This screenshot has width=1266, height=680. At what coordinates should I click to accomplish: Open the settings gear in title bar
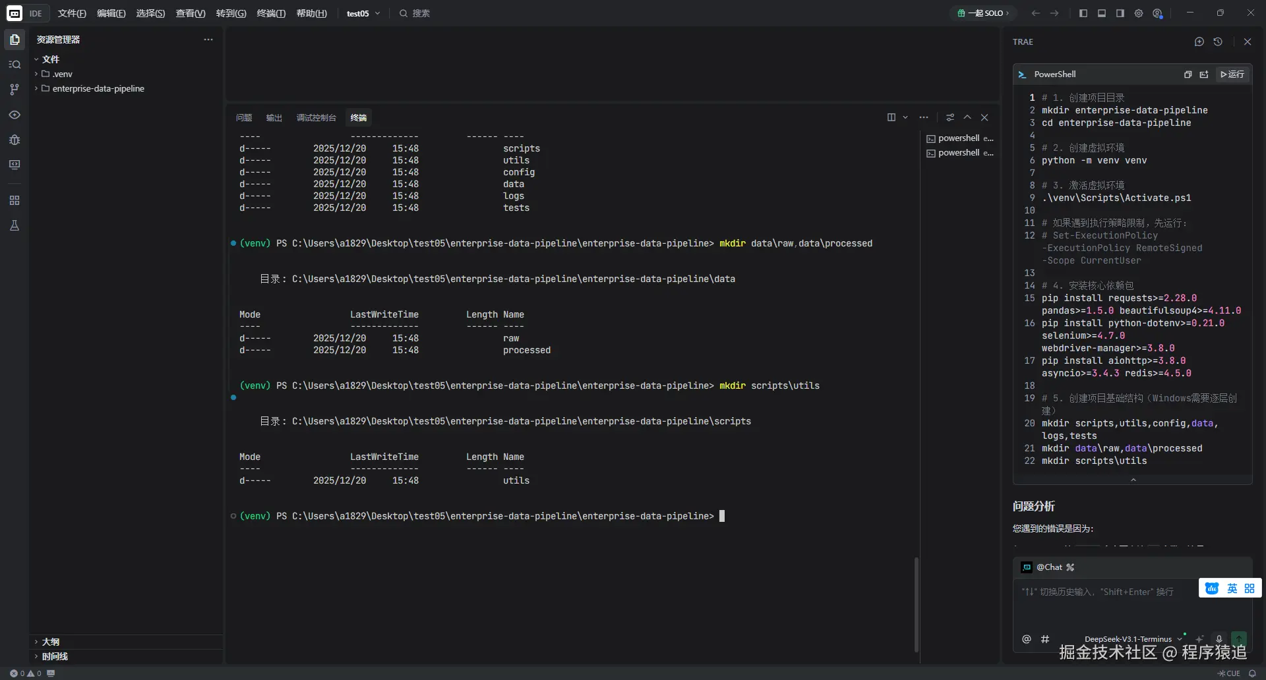click(x=1139, y=13)
